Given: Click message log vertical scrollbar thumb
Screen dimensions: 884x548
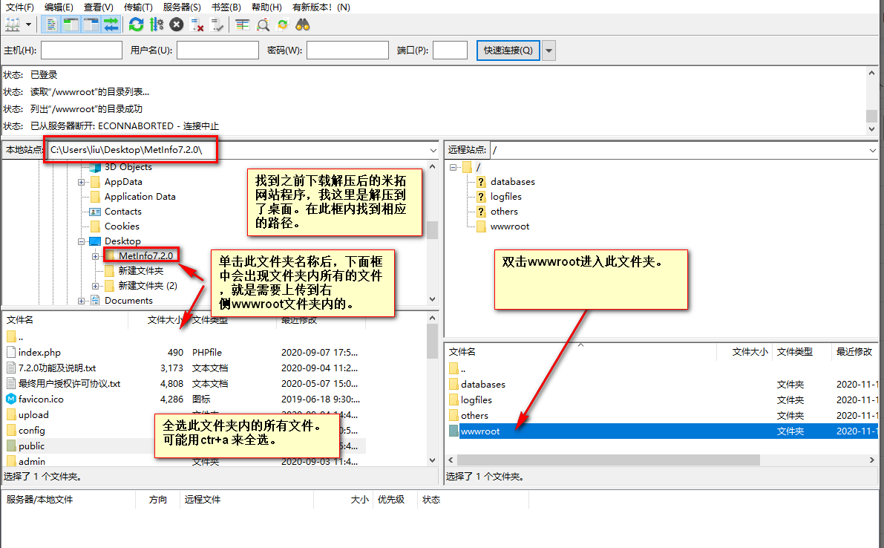Looking at the screenshot, I should tap(871, 116).
